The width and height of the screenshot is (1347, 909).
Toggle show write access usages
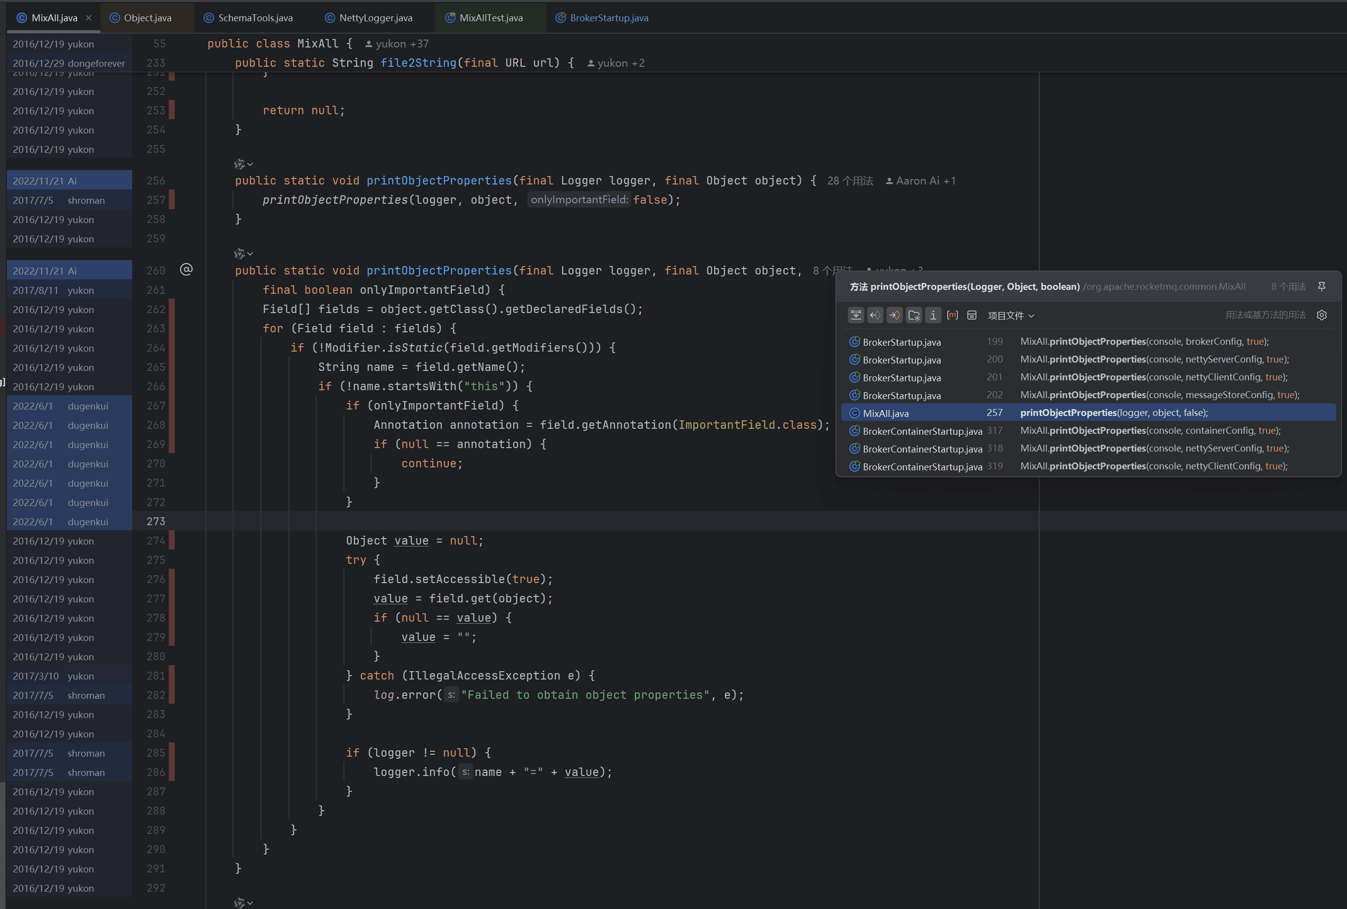(894, 315)
